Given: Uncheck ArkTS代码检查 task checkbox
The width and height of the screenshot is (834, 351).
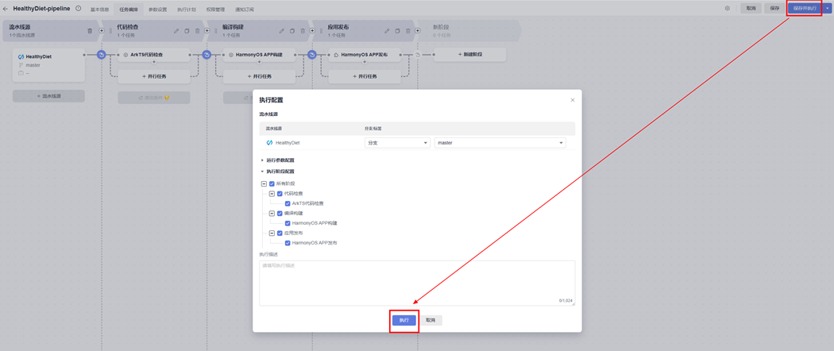Looking at the screenshot, I should pos(288,203).
